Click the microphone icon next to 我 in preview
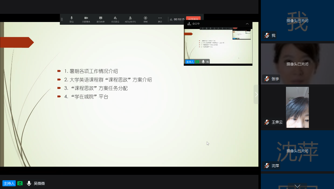 tap(203, 62)
